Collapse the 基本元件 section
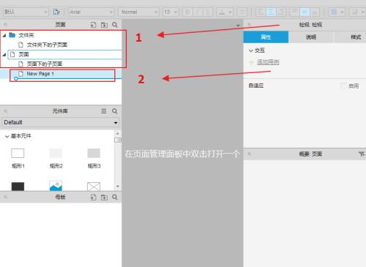 coord(7,136)
